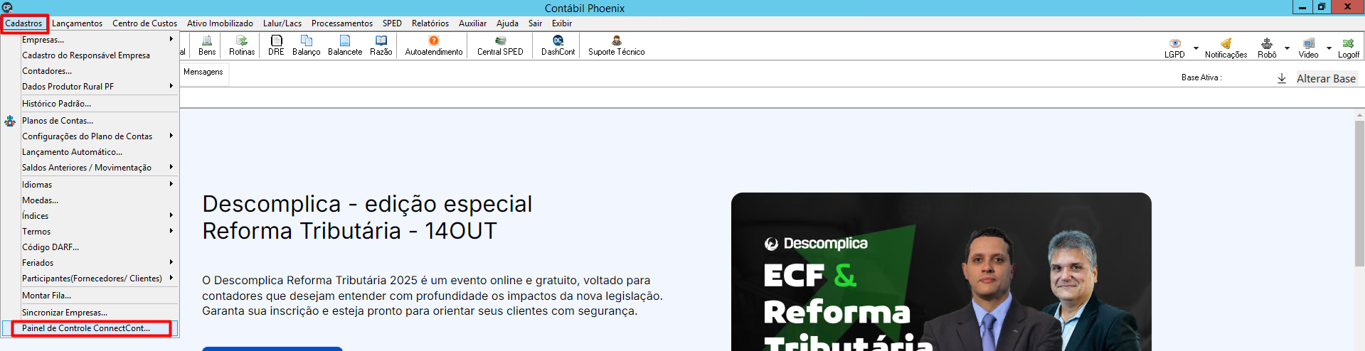Open the Processamentos menu
1365x351 pixels.
tap(342, 23)
